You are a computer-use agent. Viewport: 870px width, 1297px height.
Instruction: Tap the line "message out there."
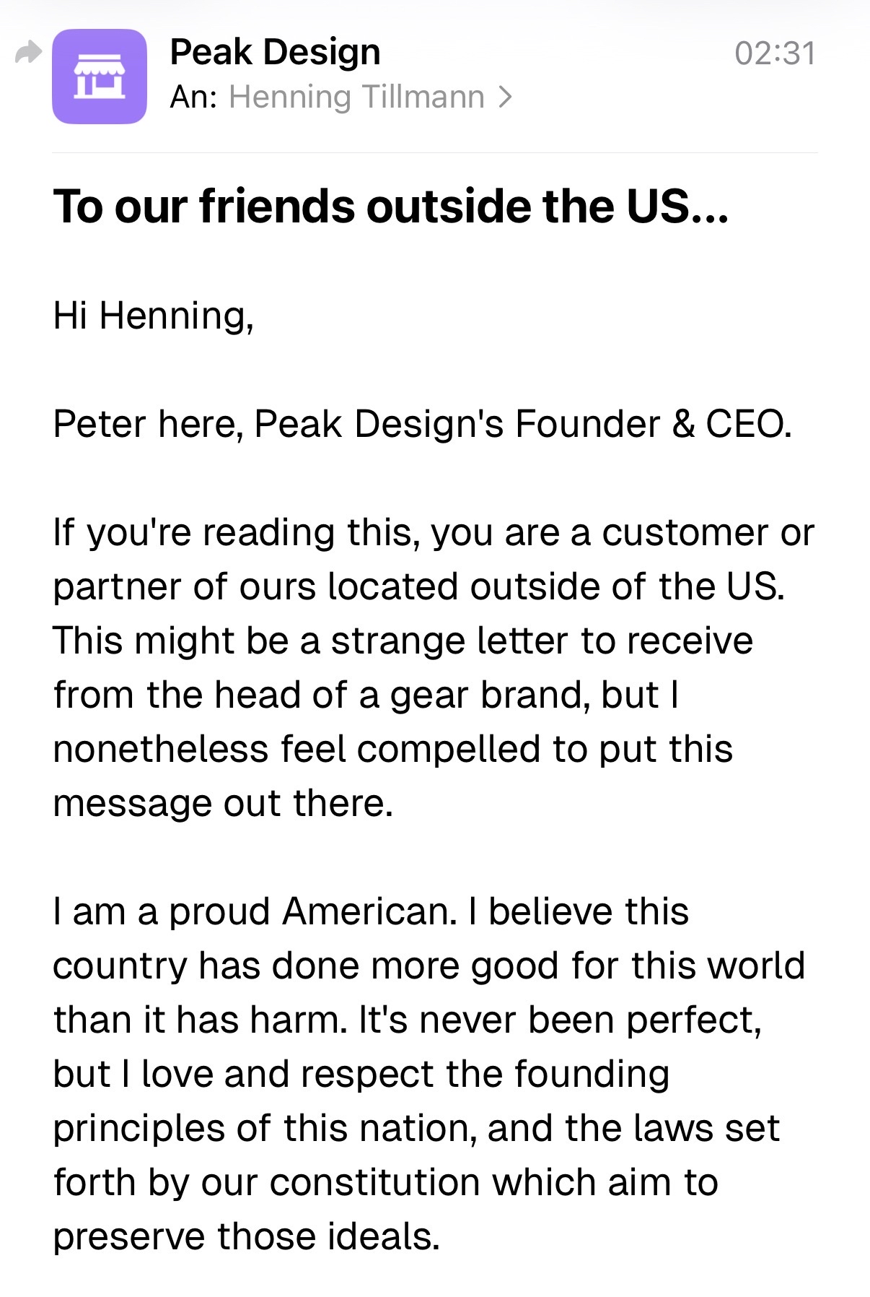pyautogui.click(x=223, y=803)
